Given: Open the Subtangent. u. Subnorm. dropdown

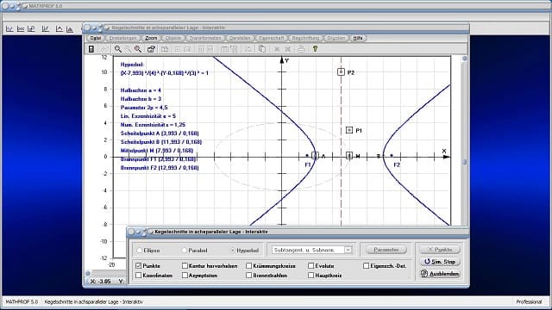Looking at the screenshot, I should [x=348, y=250].
